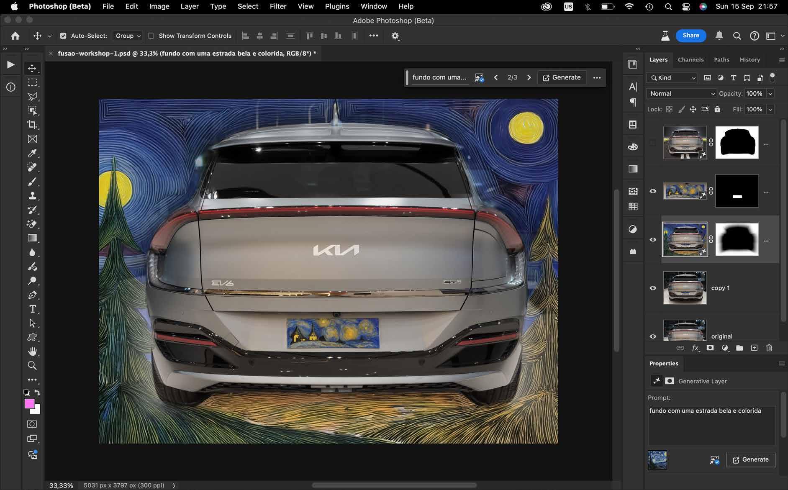
Task: Click the pink foreground color swatch
Action: click(x=29, y=403)
